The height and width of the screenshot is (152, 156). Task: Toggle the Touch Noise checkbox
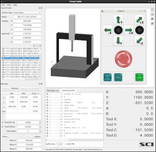(3, 127)
